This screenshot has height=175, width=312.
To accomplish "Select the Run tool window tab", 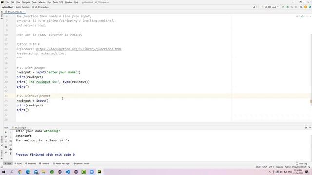I will 8,164.
